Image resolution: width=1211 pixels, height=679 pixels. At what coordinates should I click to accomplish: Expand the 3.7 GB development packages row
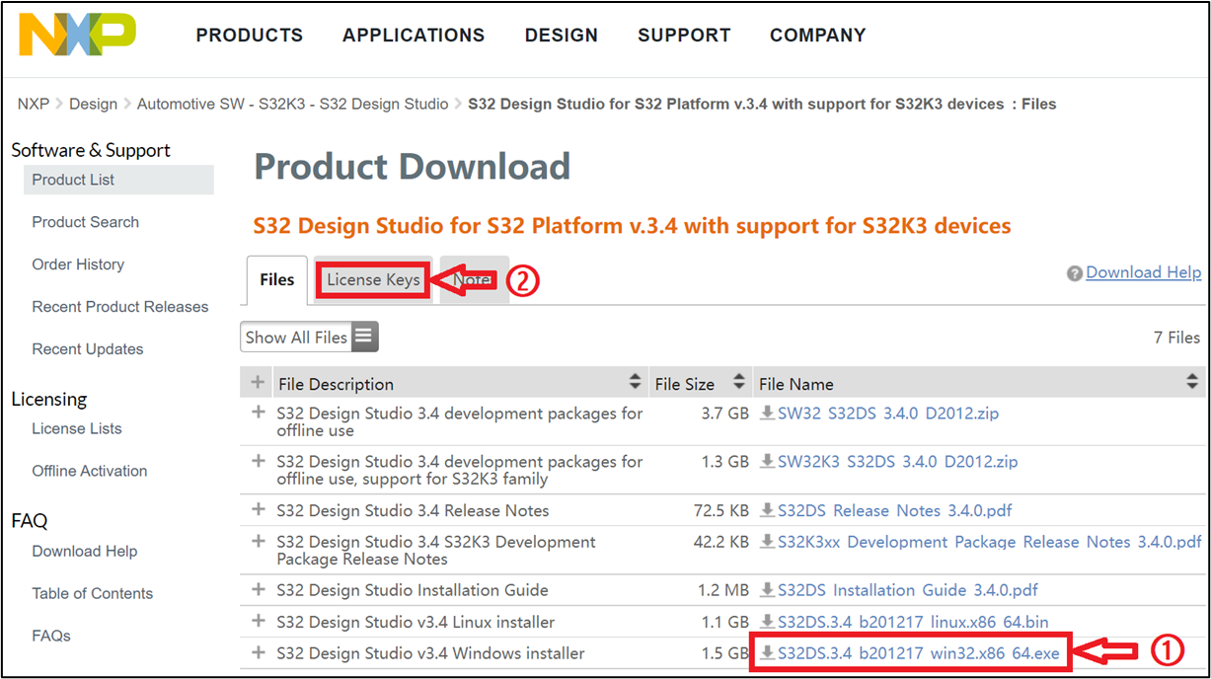259,413
